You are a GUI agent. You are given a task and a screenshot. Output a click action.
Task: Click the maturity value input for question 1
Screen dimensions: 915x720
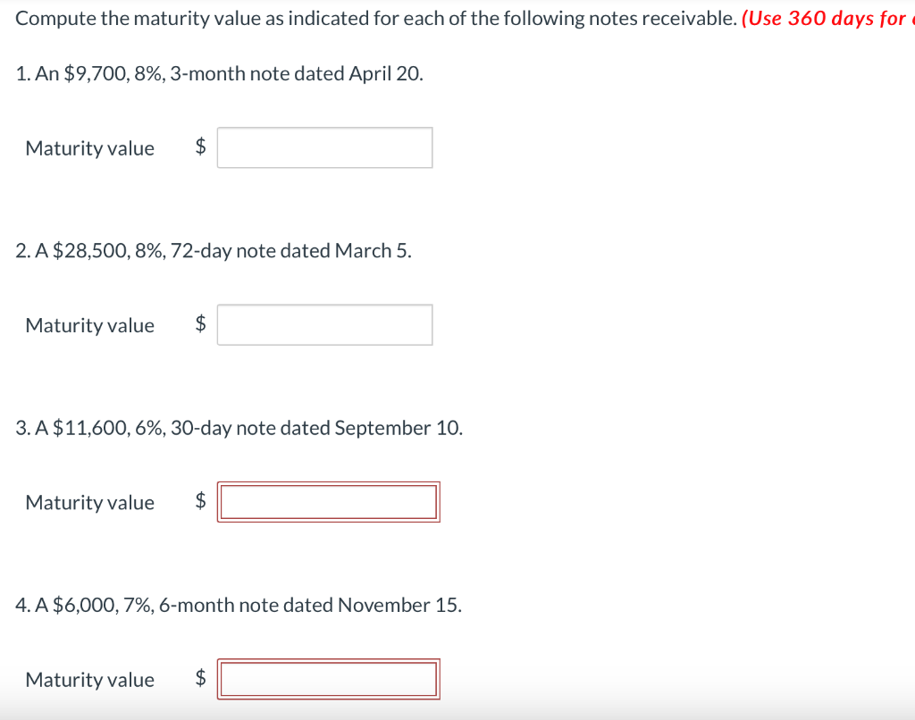(324, 147)
